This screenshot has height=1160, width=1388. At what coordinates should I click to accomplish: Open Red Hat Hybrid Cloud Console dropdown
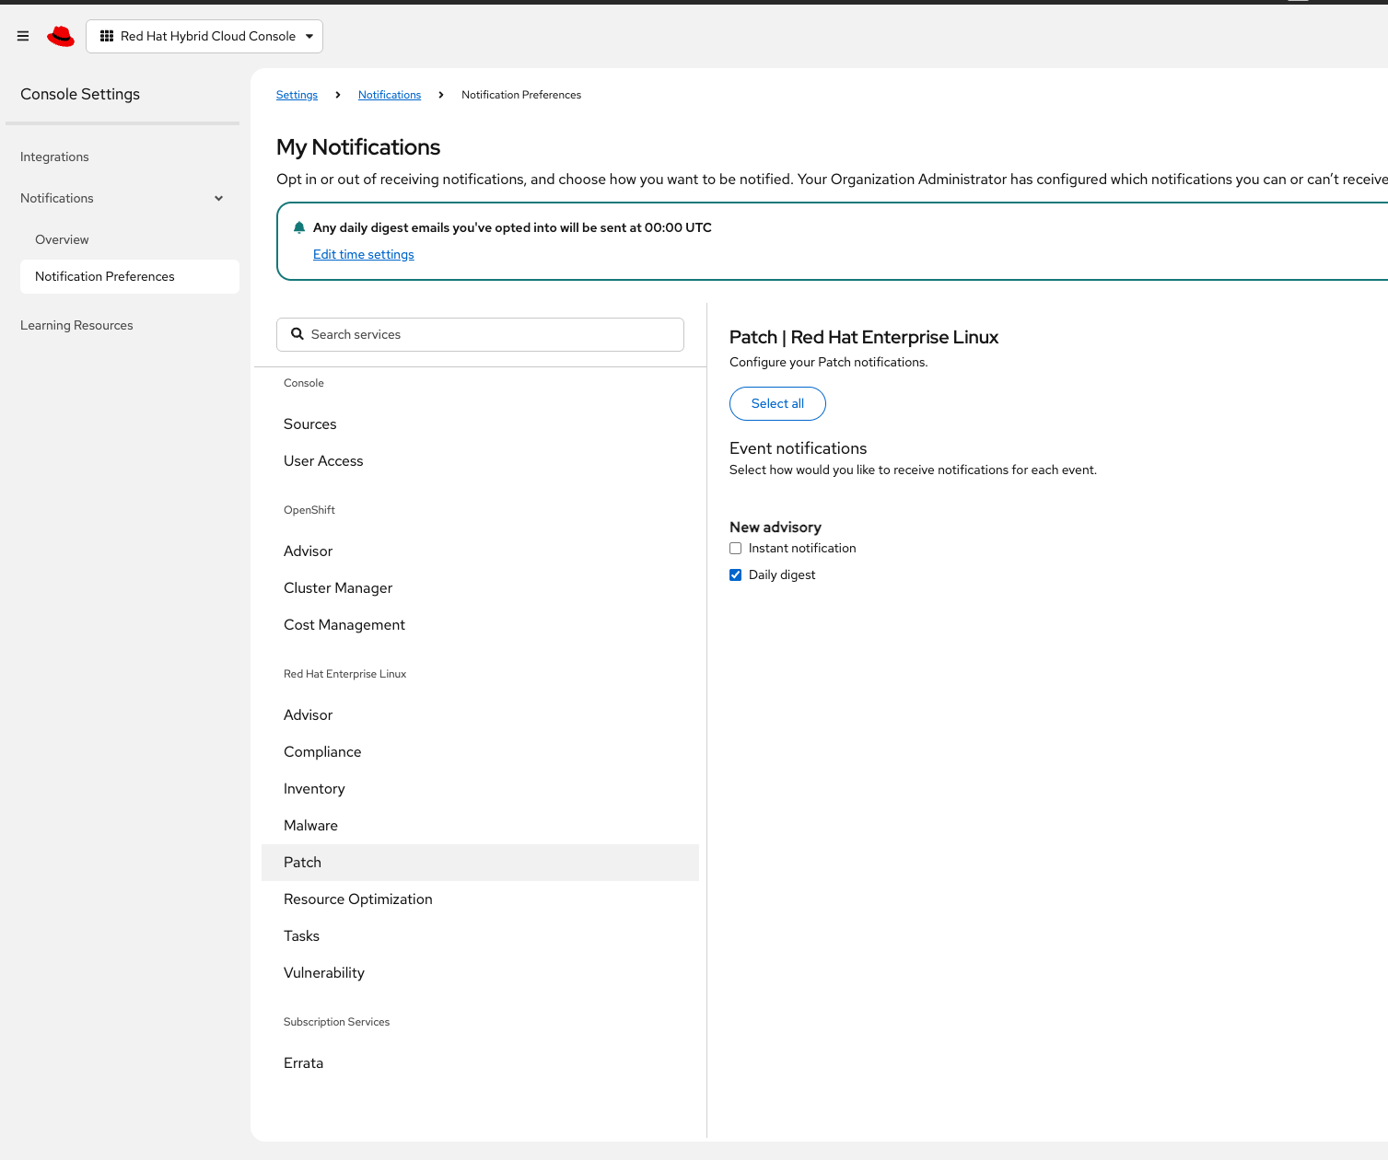click(204, 36)
